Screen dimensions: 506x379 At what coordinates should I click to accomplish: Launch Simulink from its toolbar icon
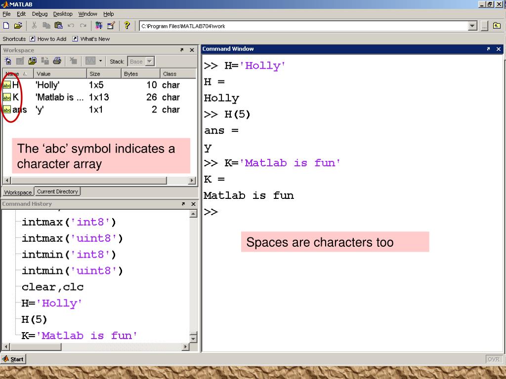pyautogui.click(x=99, y=26)
